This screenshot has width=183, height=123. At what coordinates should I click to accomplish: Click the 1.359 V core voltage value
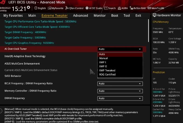(172, 42)
